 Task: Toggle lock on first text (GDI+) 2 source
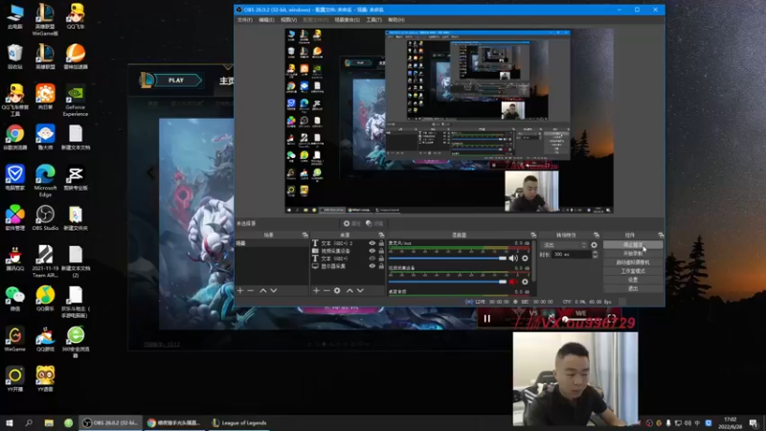tap(381, 243)
